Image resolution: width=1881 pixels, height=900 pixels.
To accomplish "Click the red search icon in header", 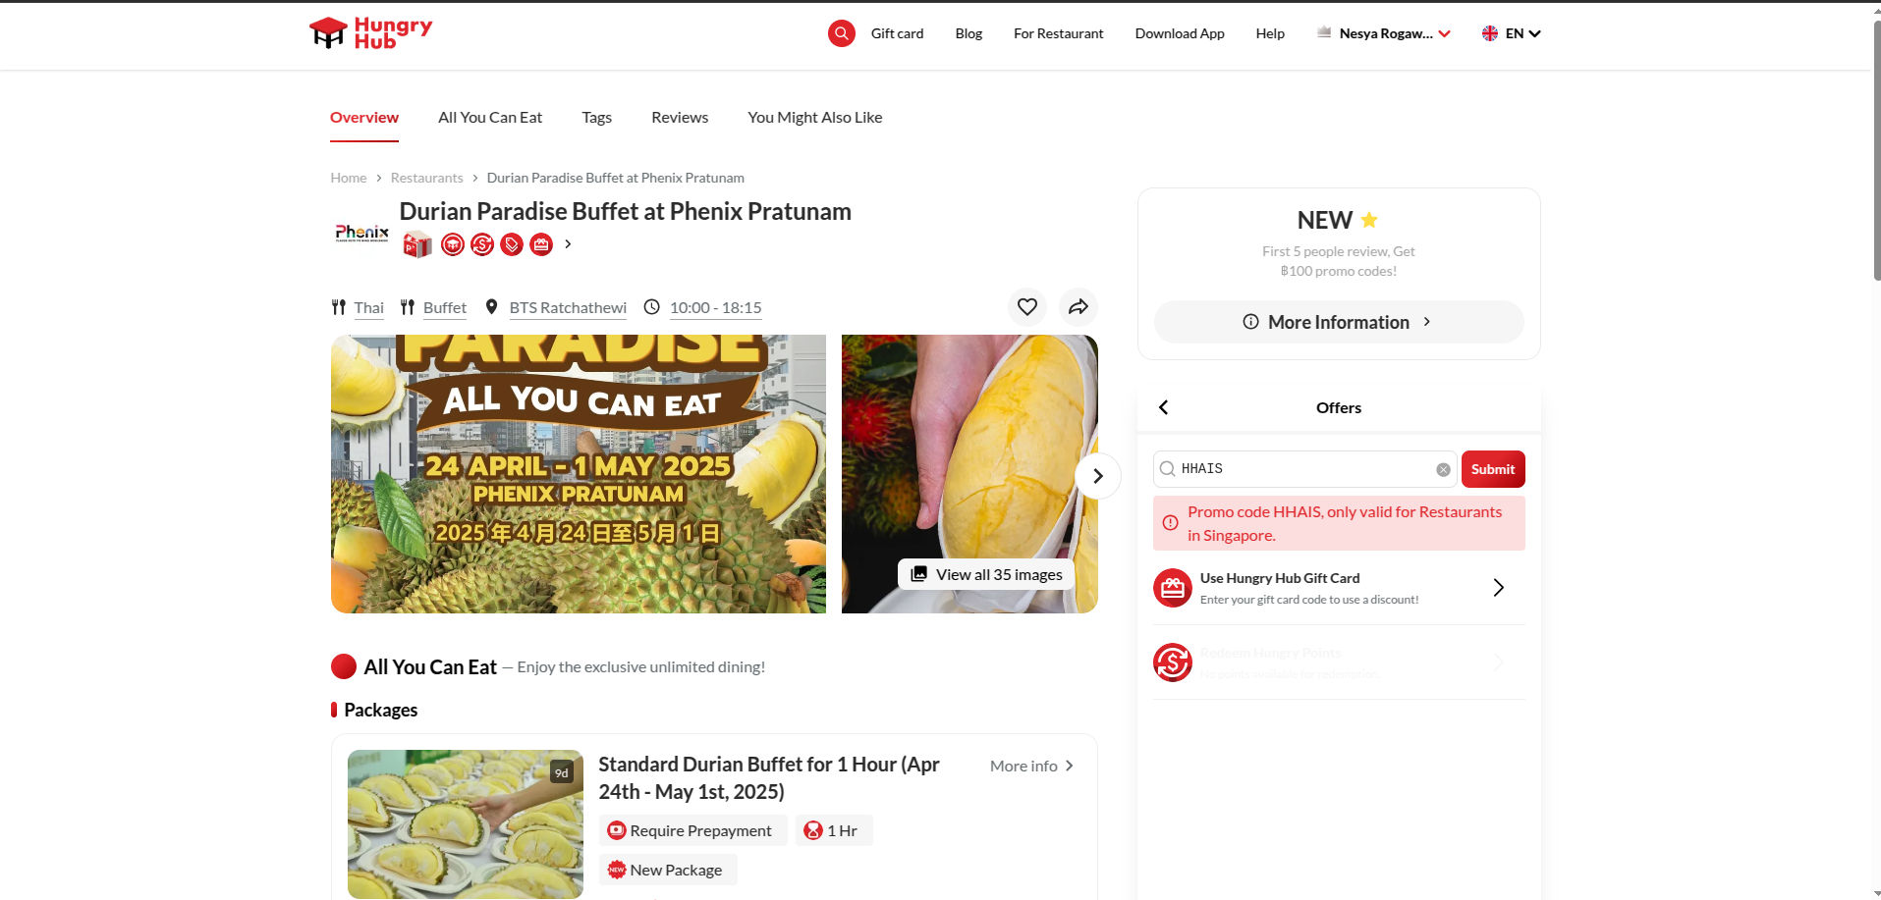I will coord(841,33).
